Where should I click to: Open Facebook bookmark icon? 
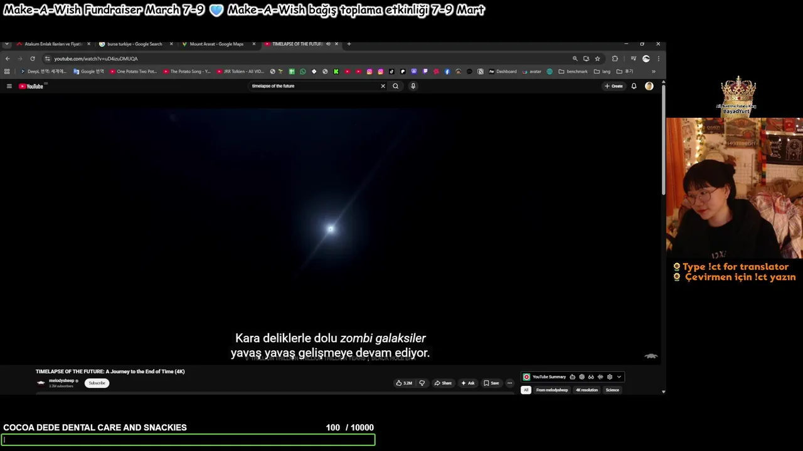(x=447, y=71)
